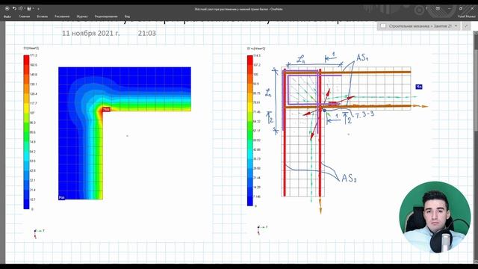Viewport: 478px width, 269px height.
Task: Click the page time 21:03
Action: (146, 33)
